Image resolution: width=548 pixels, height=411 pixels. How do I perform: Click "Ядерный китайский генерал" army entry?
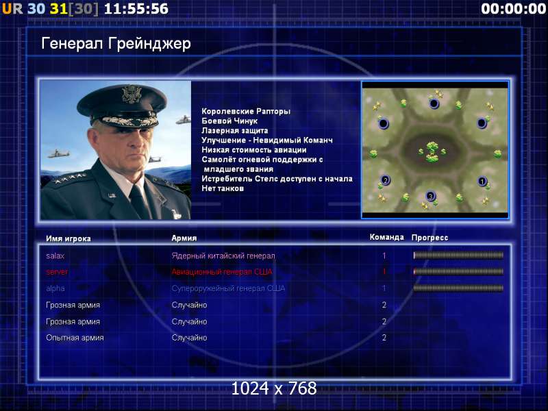pyautogui.click(x=223, y=256)
